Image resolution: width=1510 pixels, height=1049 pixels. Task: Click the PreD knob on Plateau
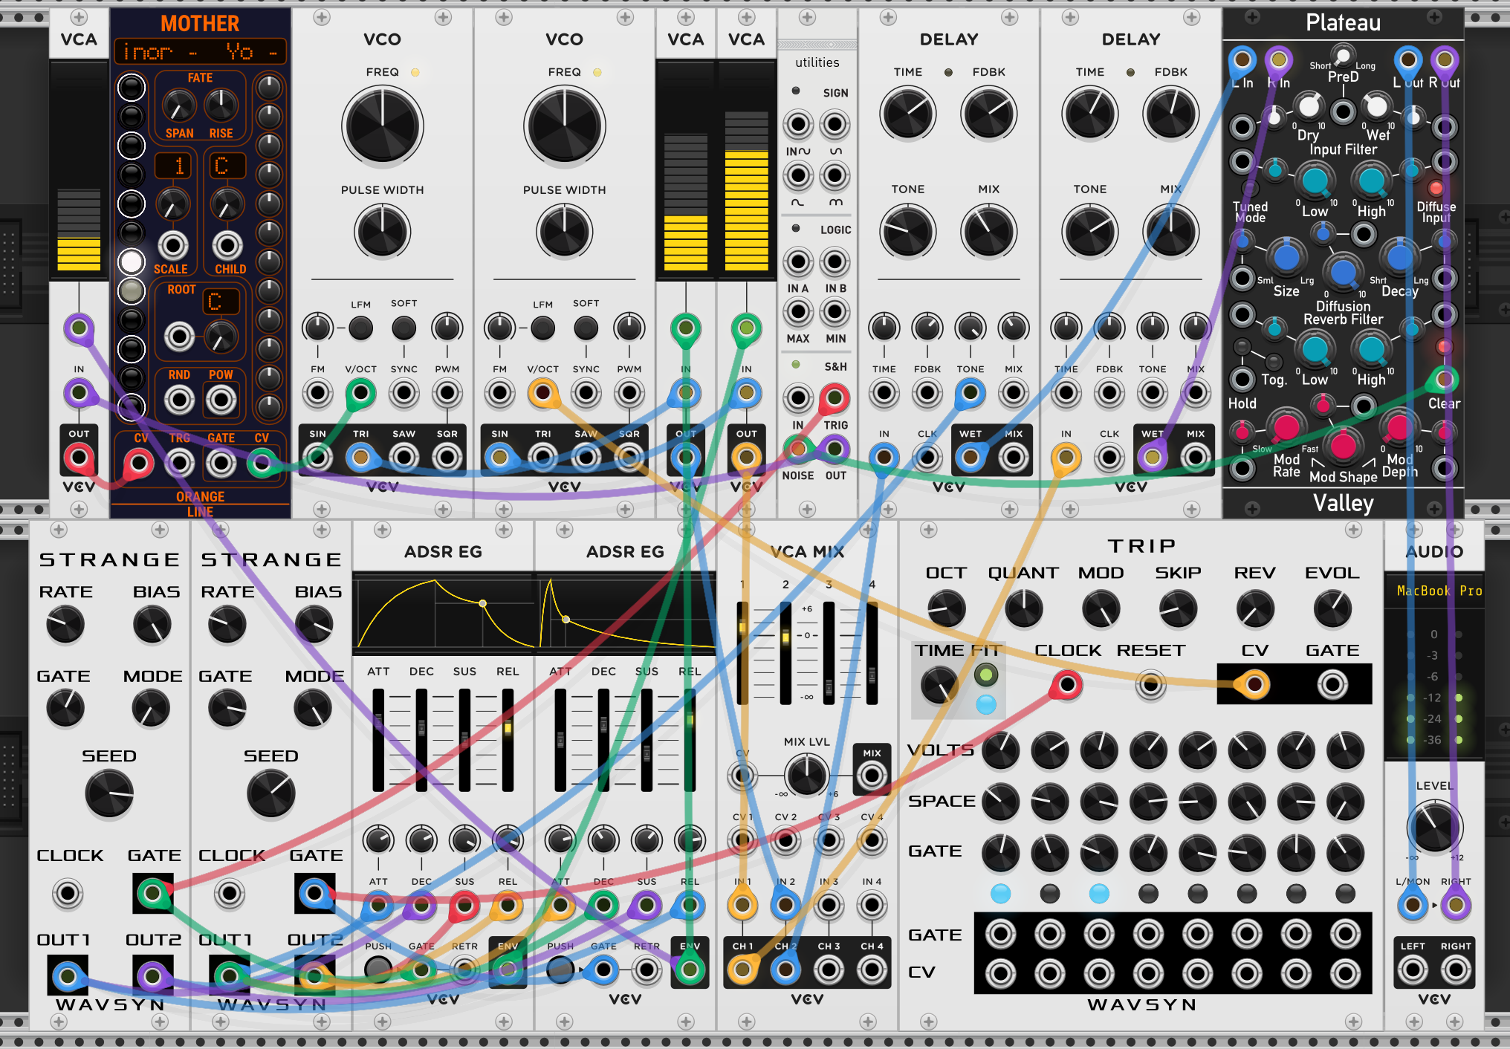(x=1343, y=56)
